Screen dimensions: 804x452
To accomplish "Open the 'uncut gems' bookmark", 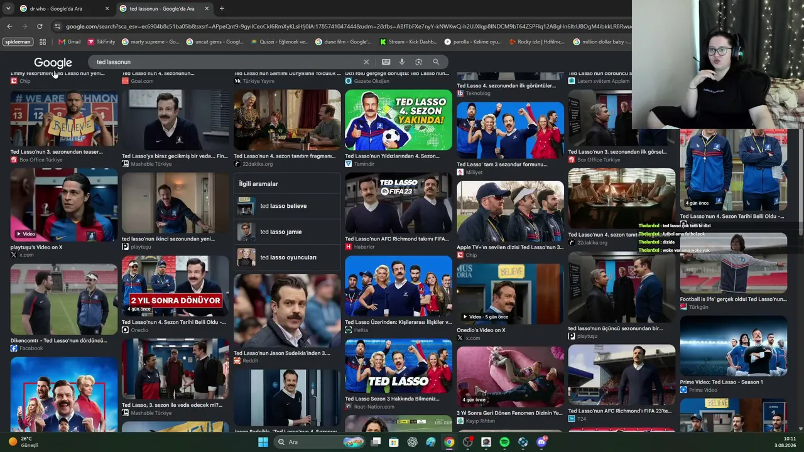I will coord(215,42).
